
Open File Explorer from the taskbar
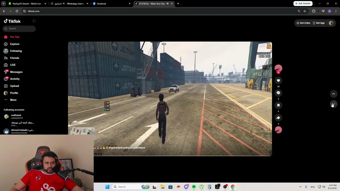[163, 187]
